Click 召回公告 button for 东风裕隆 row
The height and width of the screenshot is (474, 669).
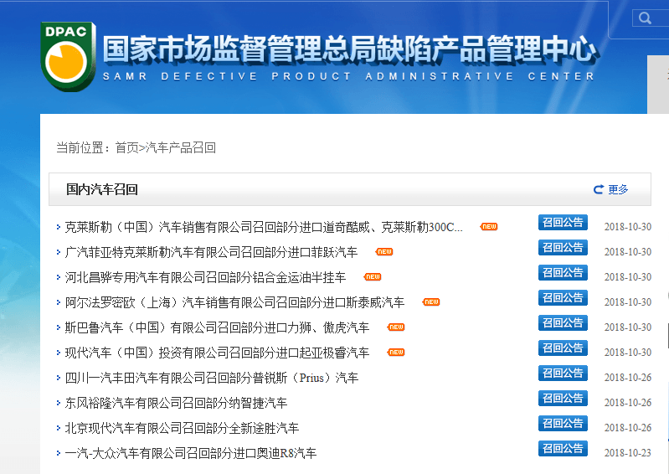pyautogui.click(x=563, y=399)
